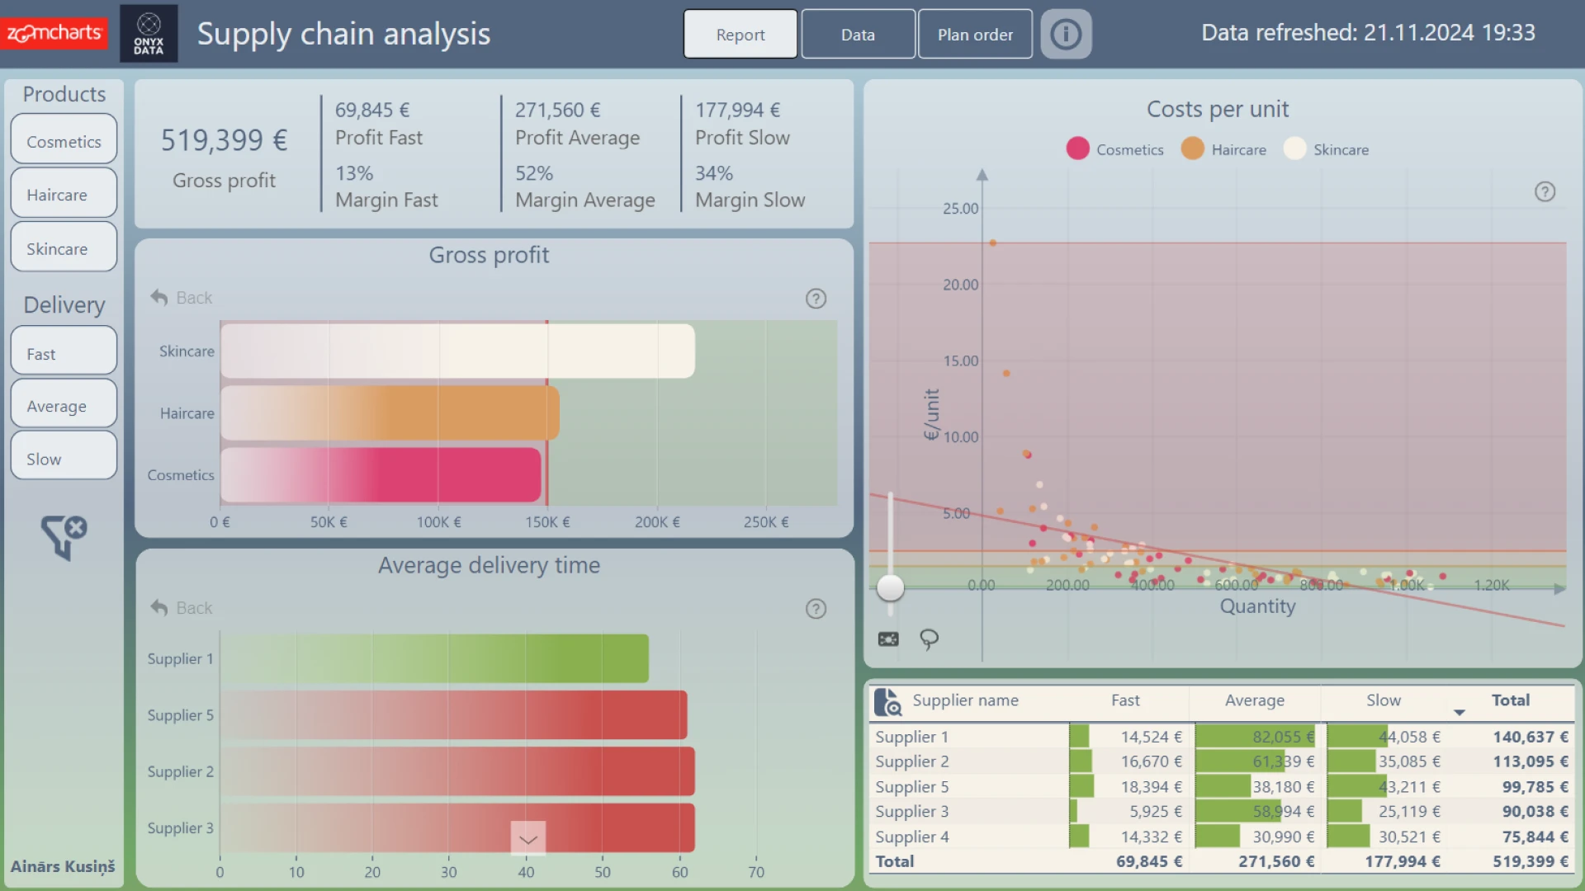This screenshot has height=891, width=1585.
Task: Click the Supplier 2 row in table
Action: point(1222,761)
